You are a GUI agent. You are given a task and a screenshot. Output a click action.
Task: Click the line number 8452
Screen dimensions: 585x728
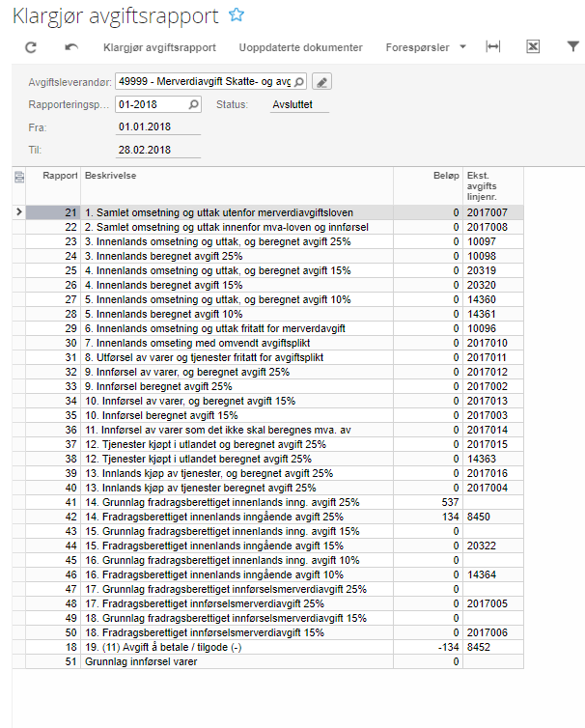click(479, 647)
